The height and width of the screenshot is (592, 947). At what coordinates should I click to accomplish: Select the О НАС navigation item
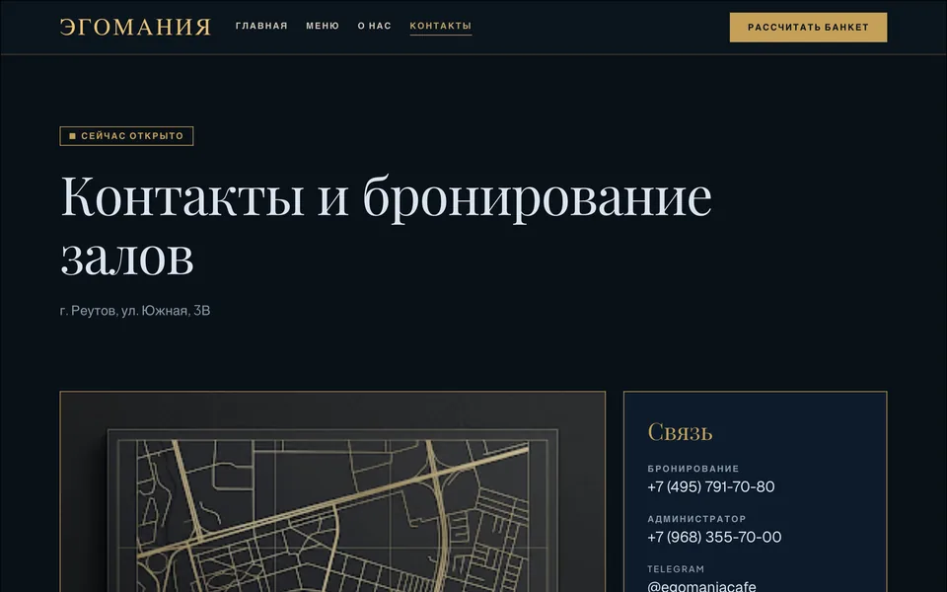point(375,26)
